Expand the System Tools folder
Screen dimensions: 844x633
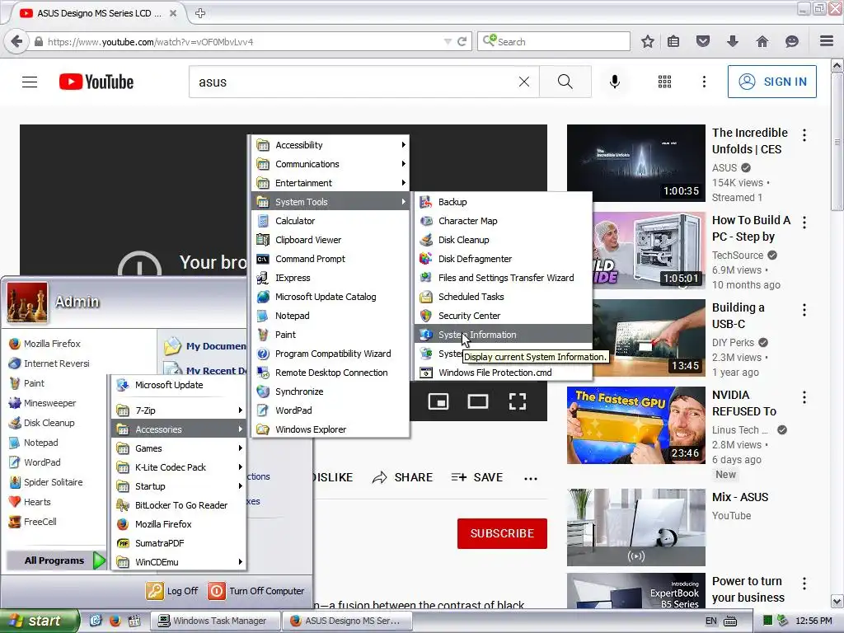click(x=331, y=202)
